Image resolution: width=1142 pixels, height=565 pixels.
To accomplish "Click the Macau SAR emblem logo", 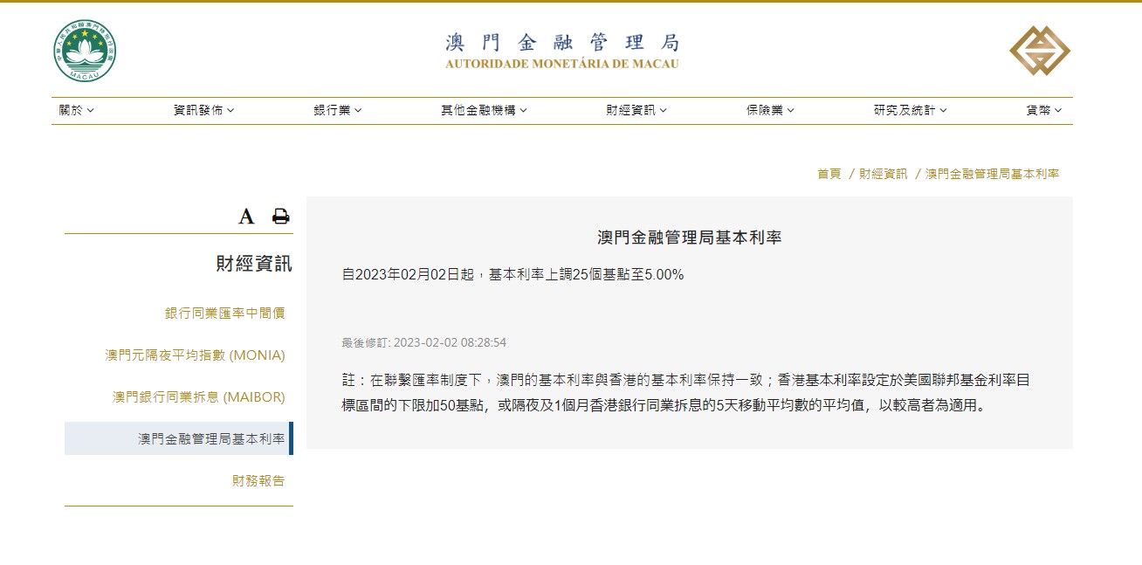I will 85,51.
